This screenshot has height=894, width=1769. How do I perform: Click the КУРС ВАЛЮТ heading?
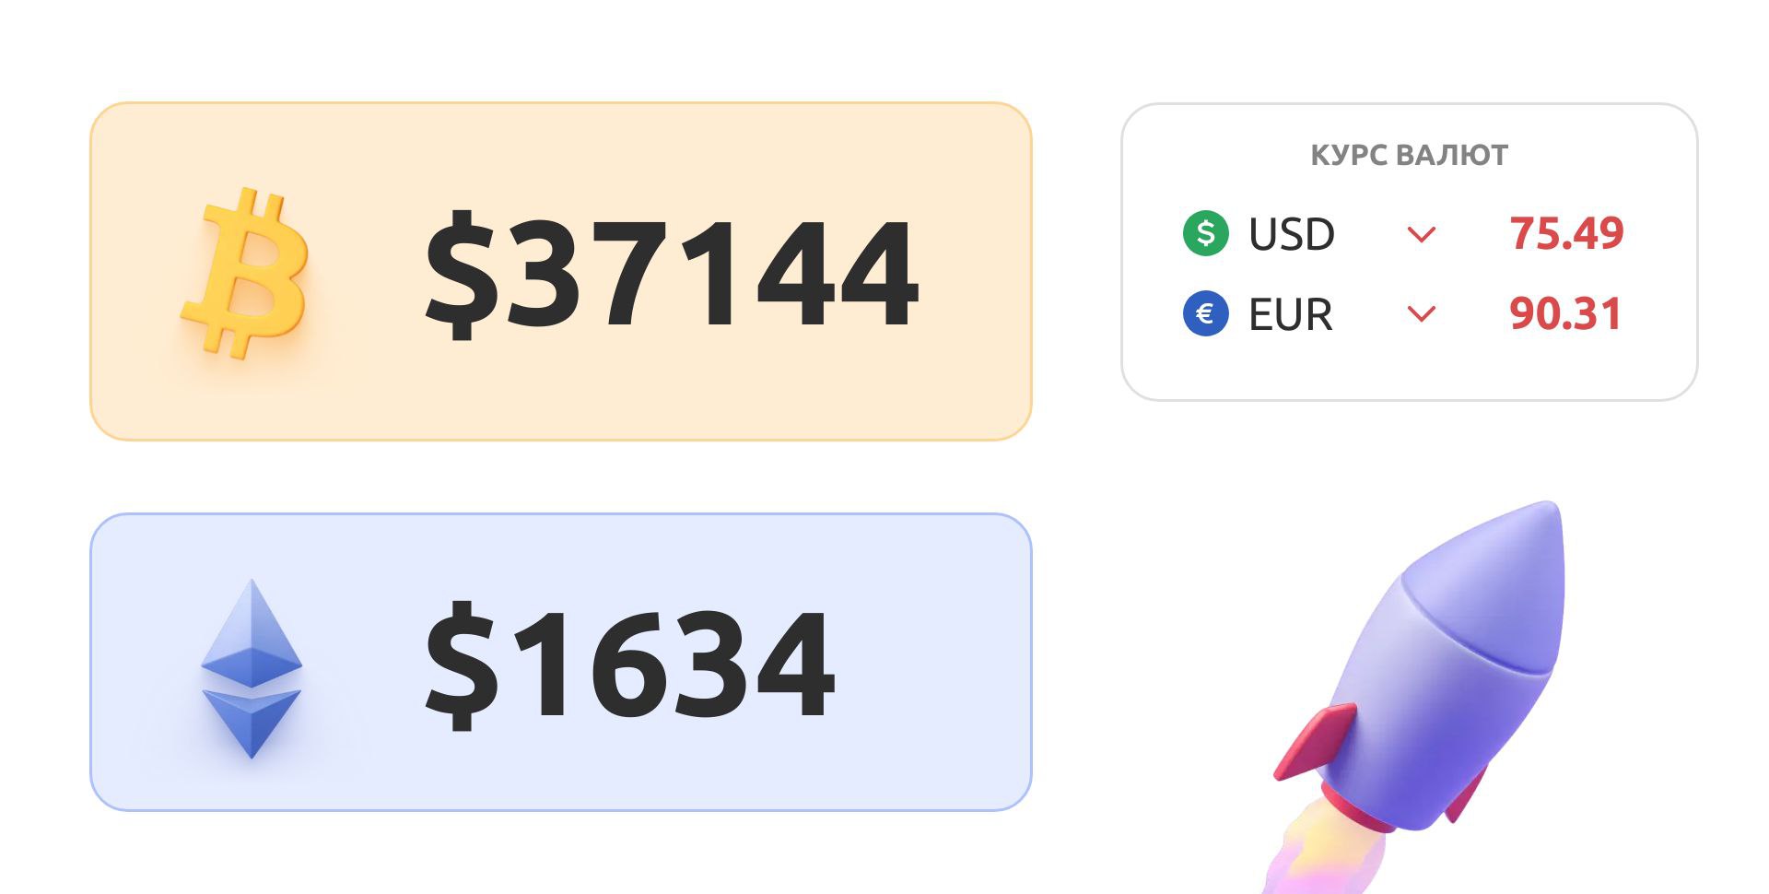tap(1409, 155)
